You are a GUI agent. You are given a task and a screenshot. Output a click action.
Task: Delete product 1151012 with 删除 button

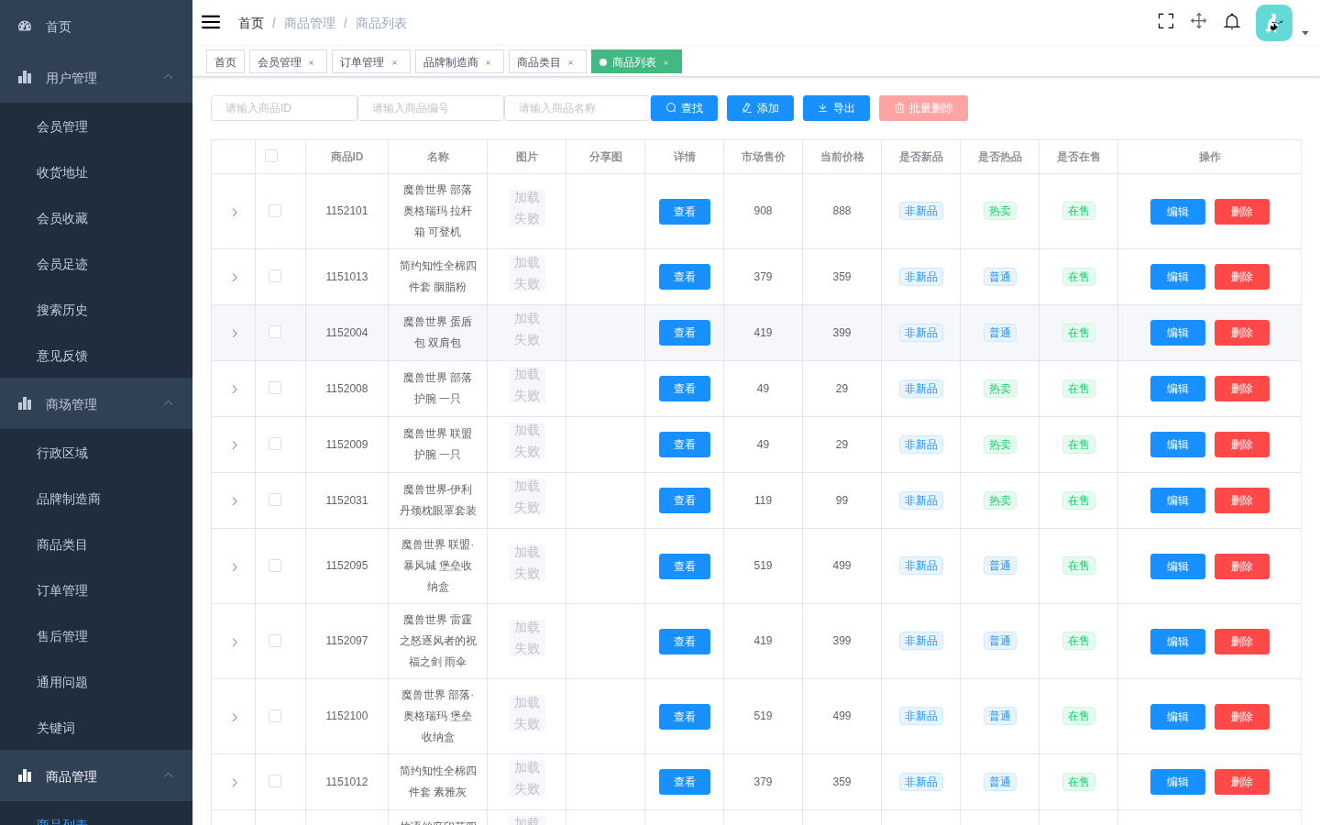point(1242,782)
